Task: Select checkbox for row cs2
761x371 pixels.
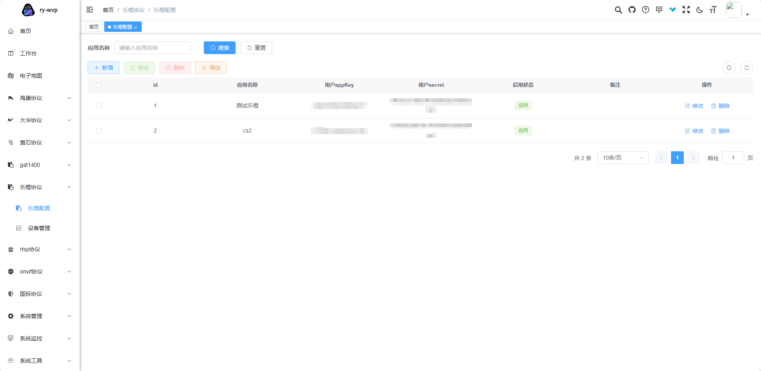Action: click(99, 131)
